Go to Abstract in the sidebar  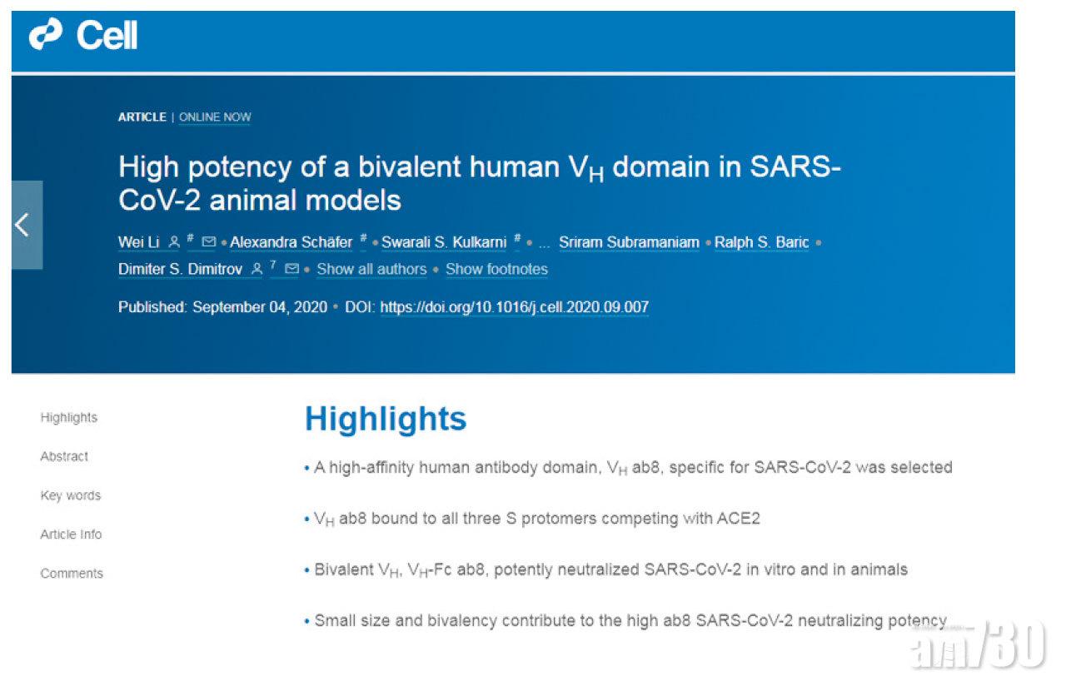(64, 457)
